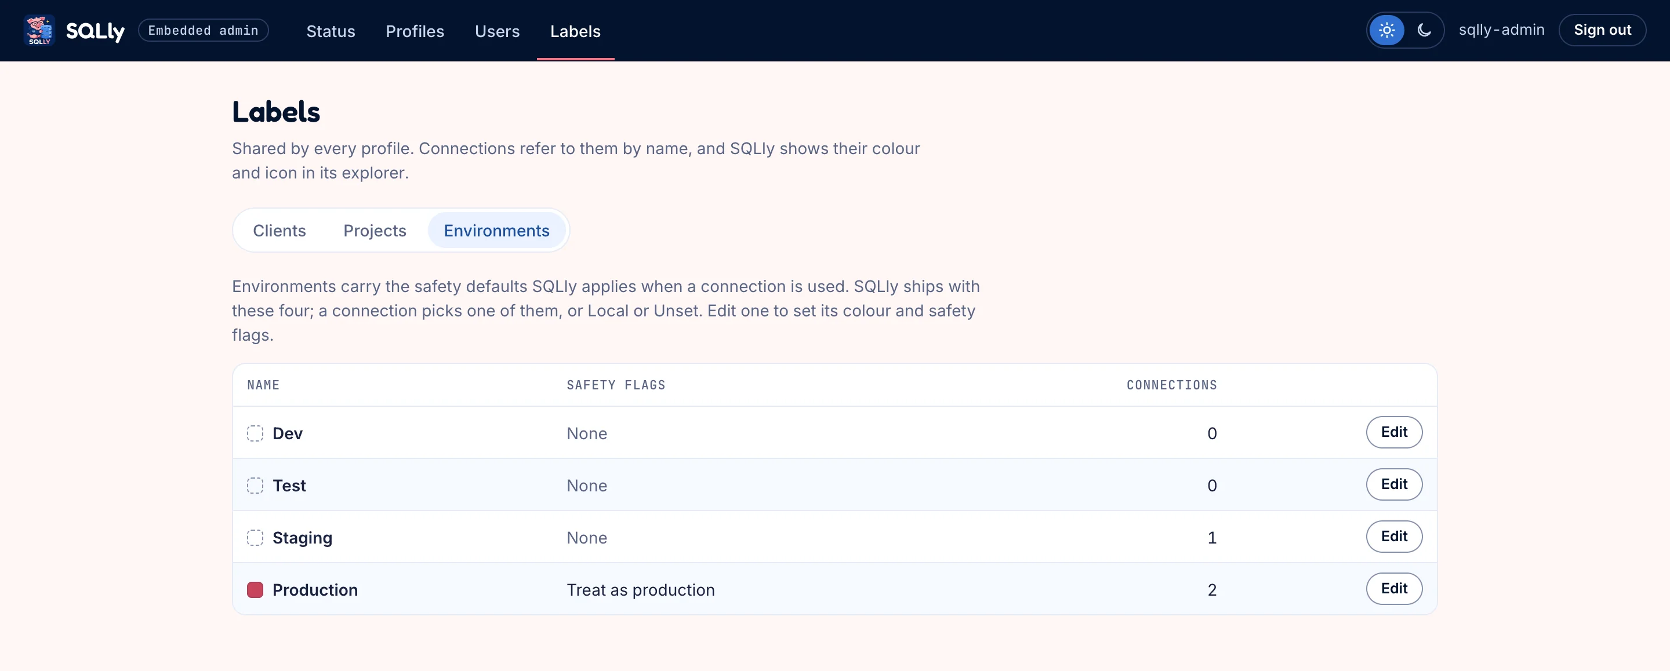This screenshot has height=671, width=1670.
Task: Select the Staging row name
Action: pos(302,538)
